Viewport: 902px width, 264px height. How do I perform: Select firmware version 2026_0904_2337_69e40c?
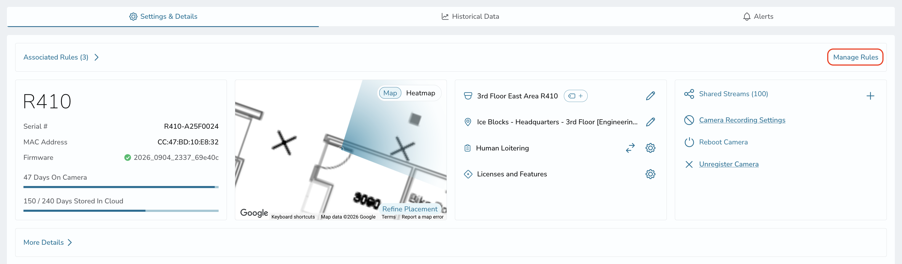(176, 158)
